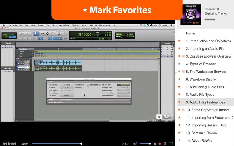234x146 pixels.
Task: Enable Shuffle edit mode
Action: tap(6, 34)
